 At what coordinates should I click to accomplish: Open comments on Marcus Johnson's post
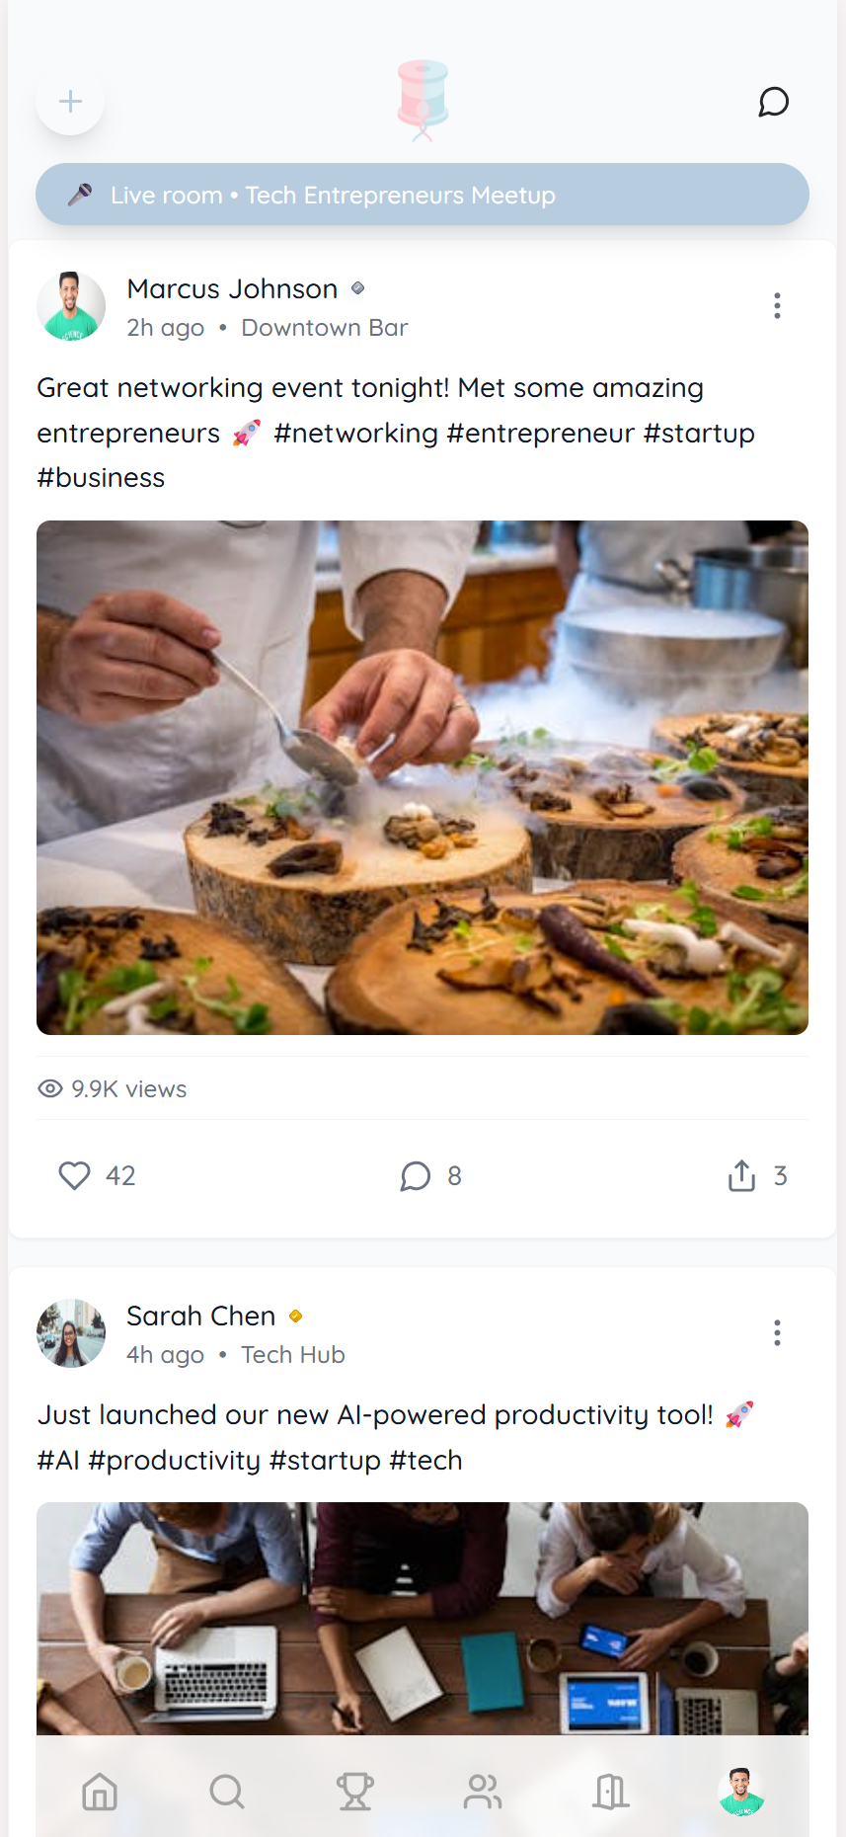click(416, 1175)
